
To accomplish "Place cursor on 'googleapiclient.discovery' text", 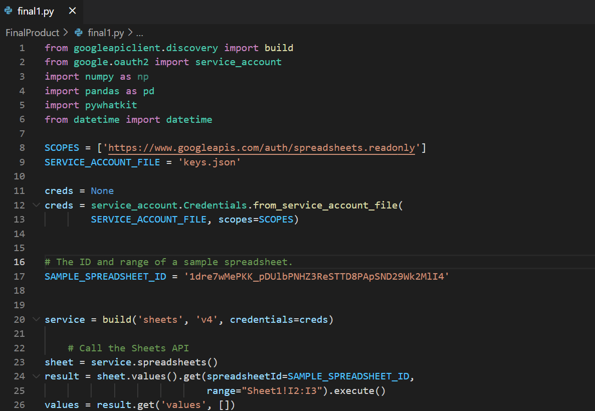I will [146, 48].
